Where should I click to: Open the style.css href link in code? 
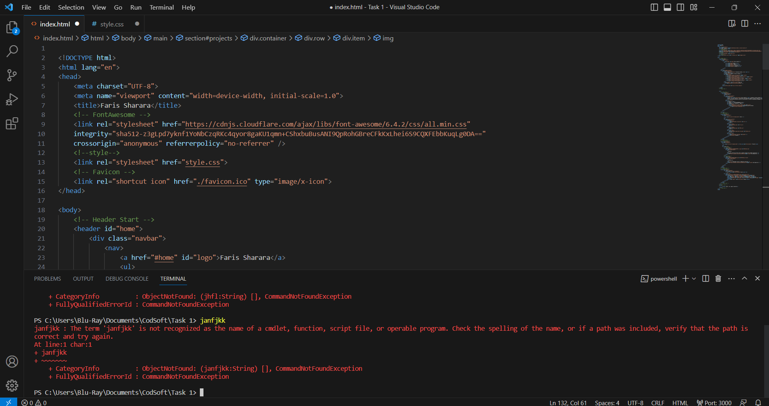202,162
